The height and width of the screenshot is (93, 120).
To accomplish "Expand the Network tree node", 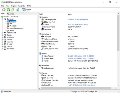I will pos(3,42).
